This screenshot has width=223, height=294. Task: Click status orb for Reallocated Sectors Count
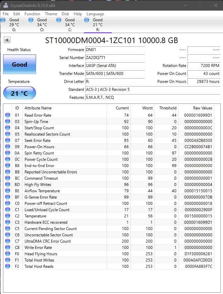(8, 134)
